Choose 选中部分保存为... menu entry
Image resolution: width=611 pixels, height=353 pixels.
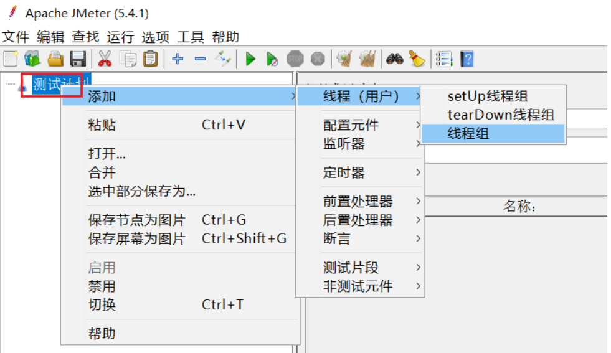(180, 191)
